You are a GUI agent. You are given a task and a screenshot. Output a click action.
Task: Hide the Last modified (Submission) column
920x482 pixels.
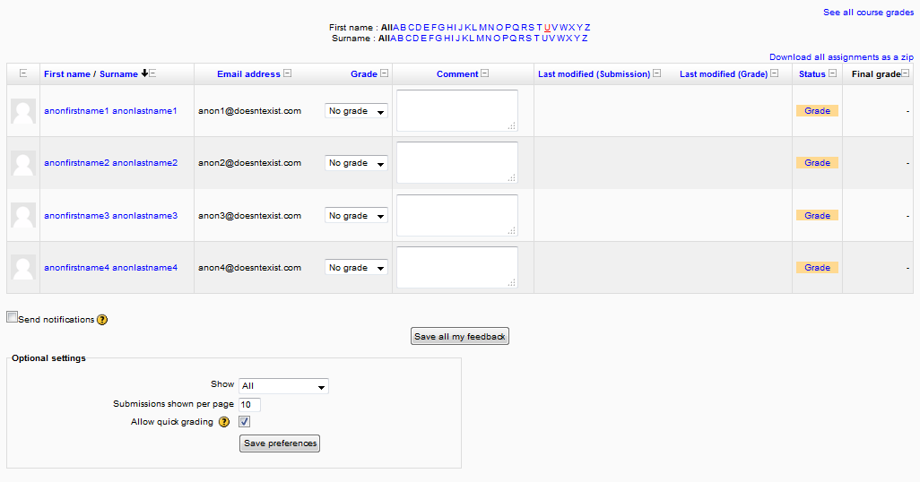point(657,73)
